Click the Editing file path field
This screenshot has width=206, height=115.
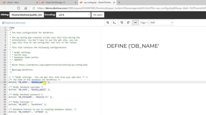click(27, 15)
